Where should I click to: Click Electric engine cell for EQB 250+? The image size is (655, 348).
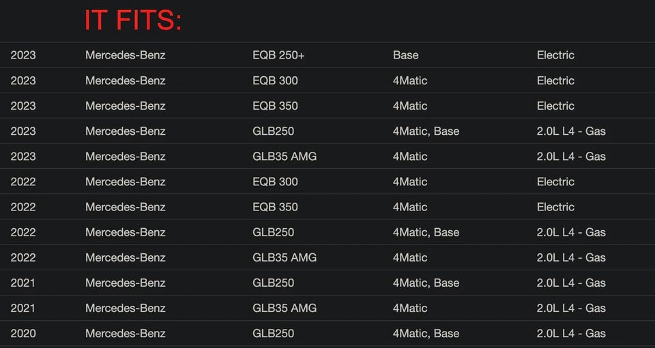(555, 55)
